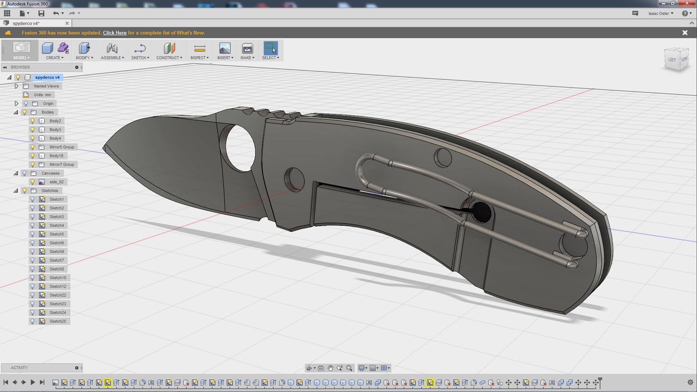This screenshot has width=697, height=392.
Task: Click the Click Here what's new link
Action: click(114, 33)
